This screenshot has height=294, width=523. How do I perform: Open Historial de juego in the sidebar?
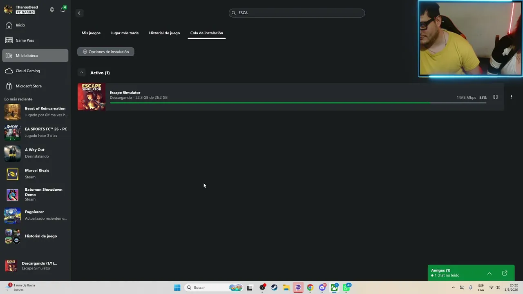[x=35, y=236]
